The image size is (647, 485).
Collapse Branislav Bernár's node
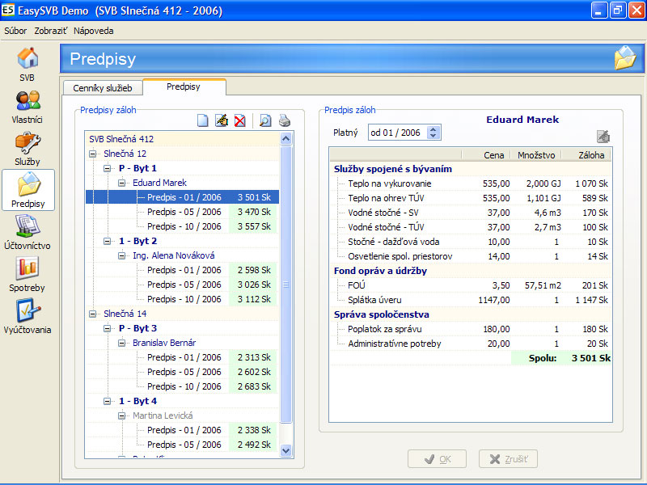click(122, 343)
